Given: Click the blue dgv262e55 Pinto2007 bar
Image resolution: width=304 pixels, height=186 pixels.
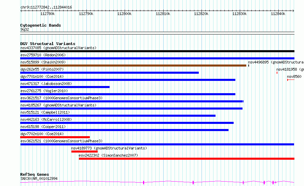Looking at the screenshot, I should (x=109, y=73).
